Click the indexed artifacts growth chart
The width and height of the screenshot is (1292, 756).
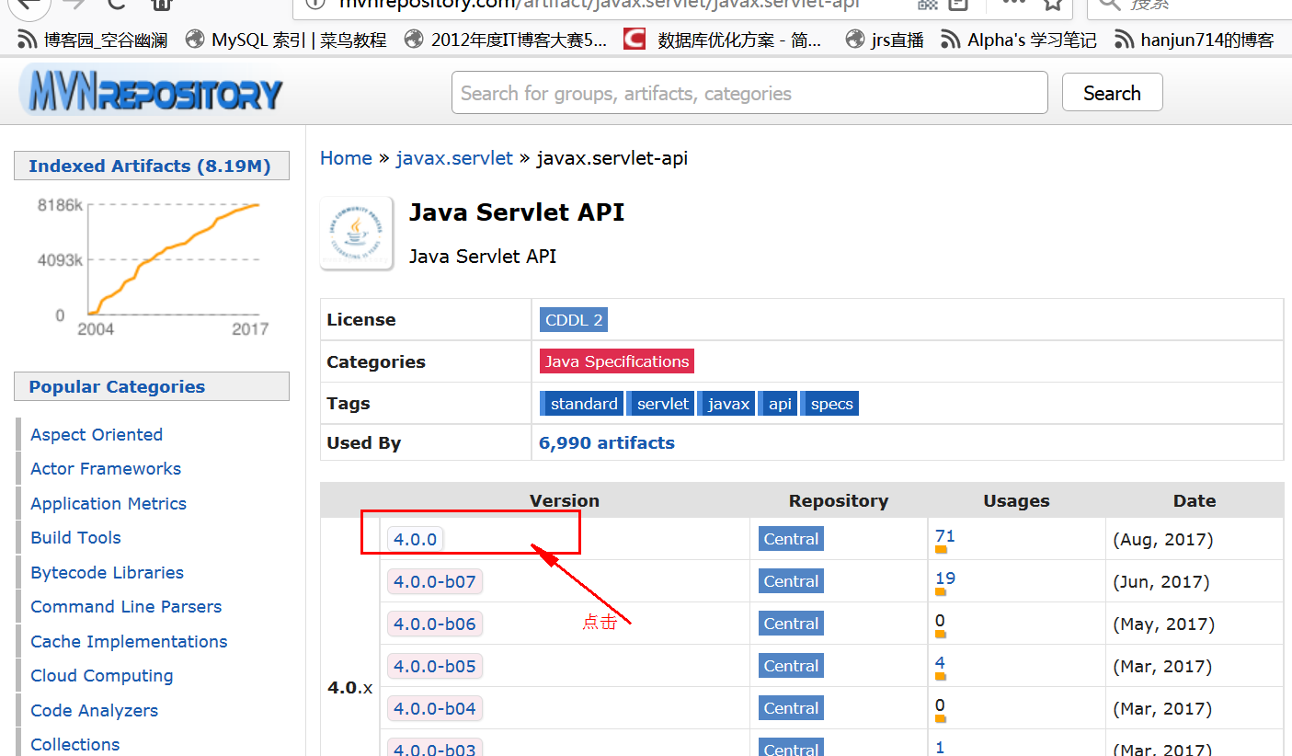point(152,265)
